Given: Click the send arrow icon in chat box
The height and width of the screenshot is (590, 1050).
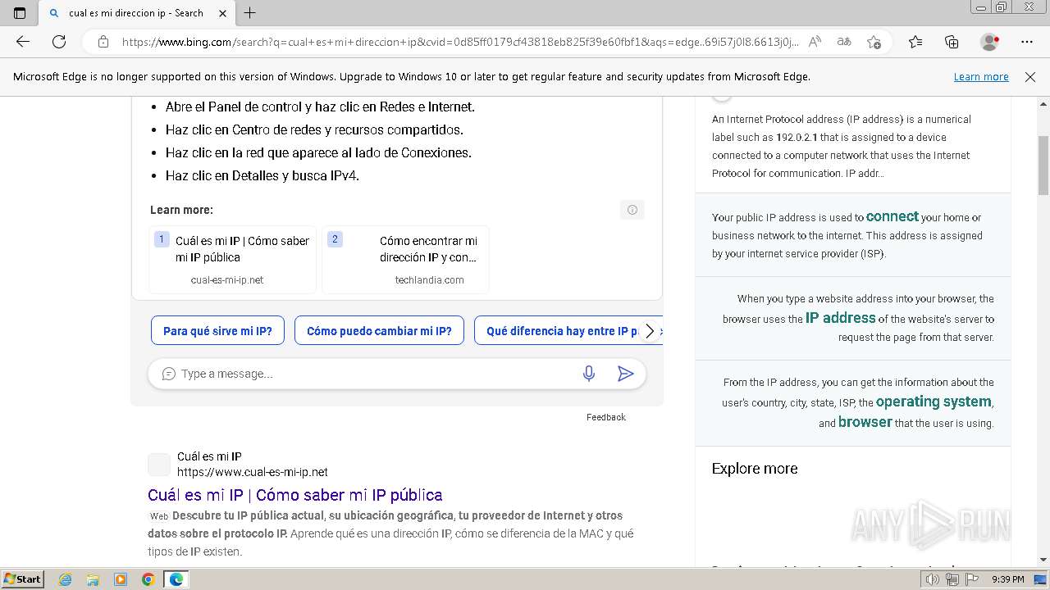Looking at the screenshot, I should pyautogui.click(x=625, y=374).
